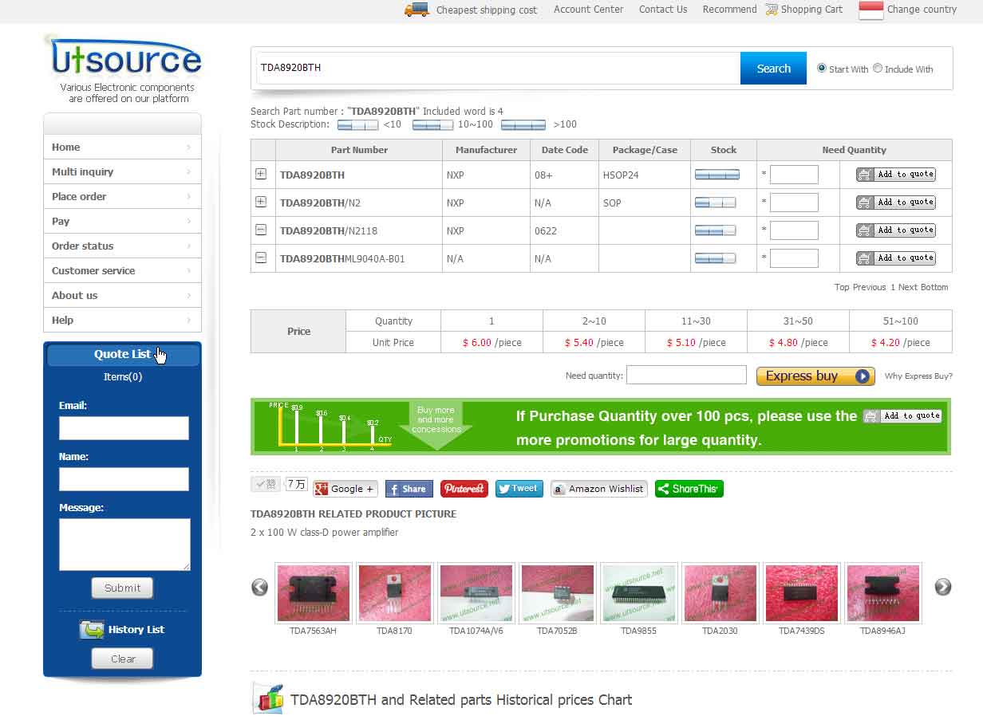Open the Help menu item
The width and height of the screenshot is (983, 720).
(x=122, y=320)
